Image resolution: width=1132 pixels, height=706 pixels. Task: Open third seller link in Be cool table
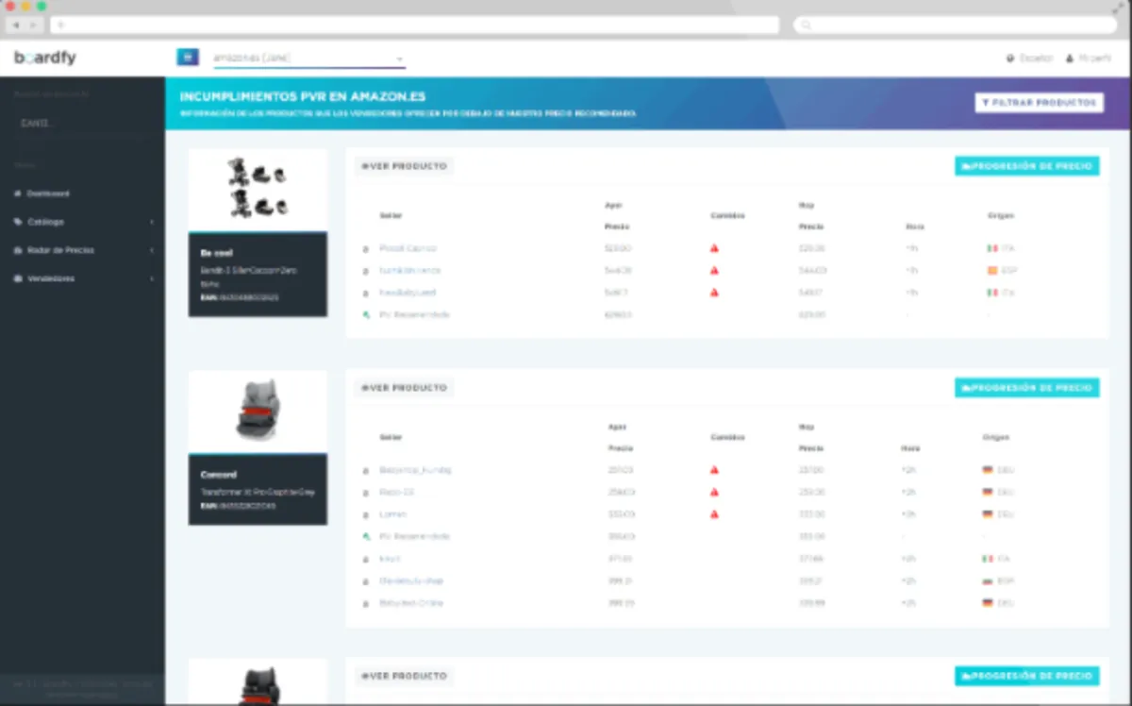click(x=408, y=294)
